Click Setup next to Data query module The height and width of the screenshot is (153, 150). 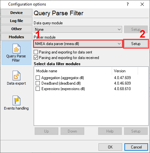[136, 29]
